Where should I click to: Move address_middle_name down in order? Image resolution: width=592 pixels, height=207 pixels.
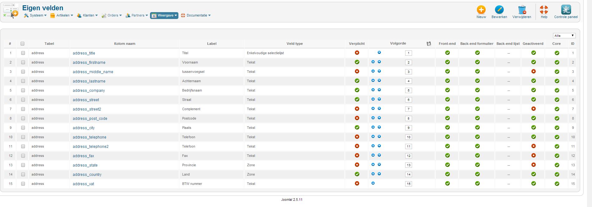[x=379, y=71]
